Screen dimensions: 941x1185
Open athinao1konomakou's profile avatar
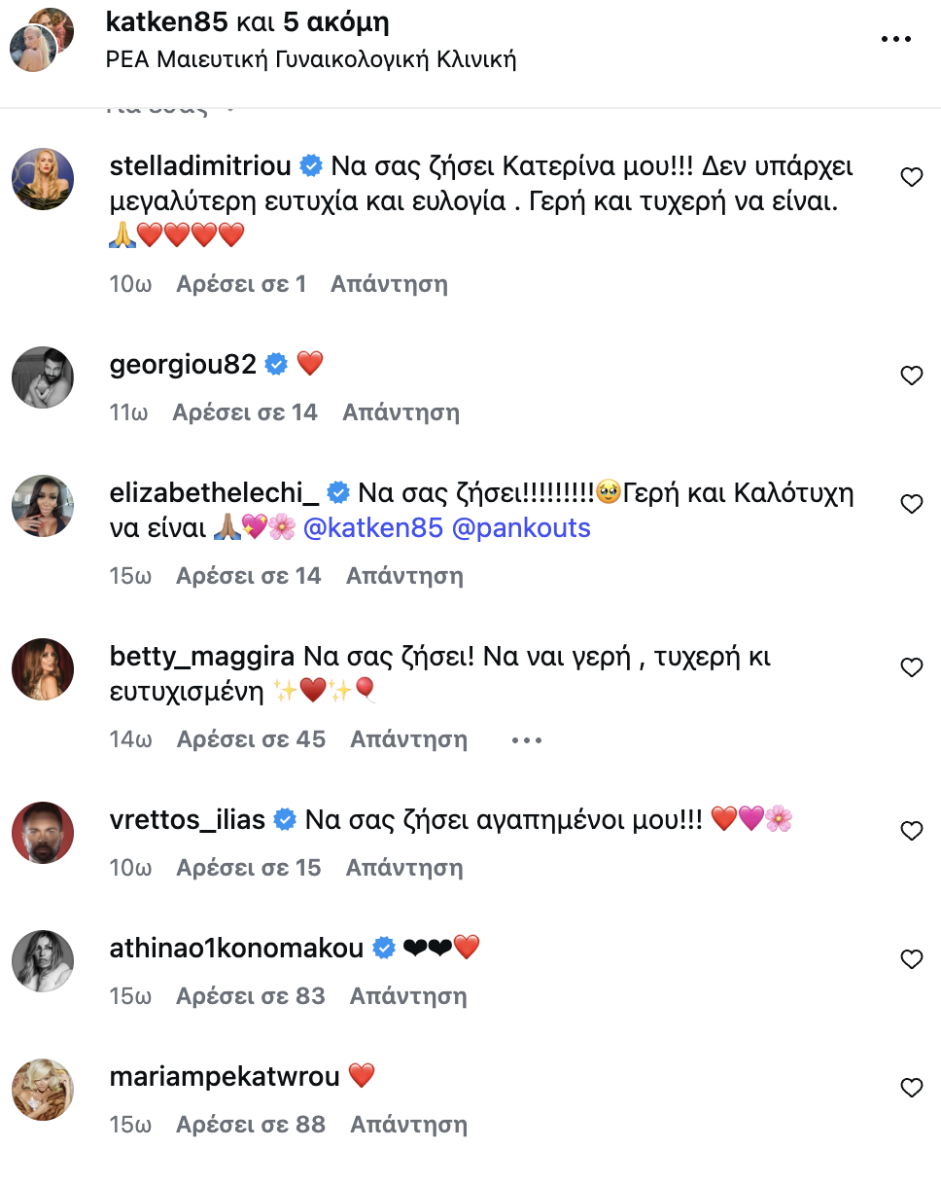coord(43,961)
